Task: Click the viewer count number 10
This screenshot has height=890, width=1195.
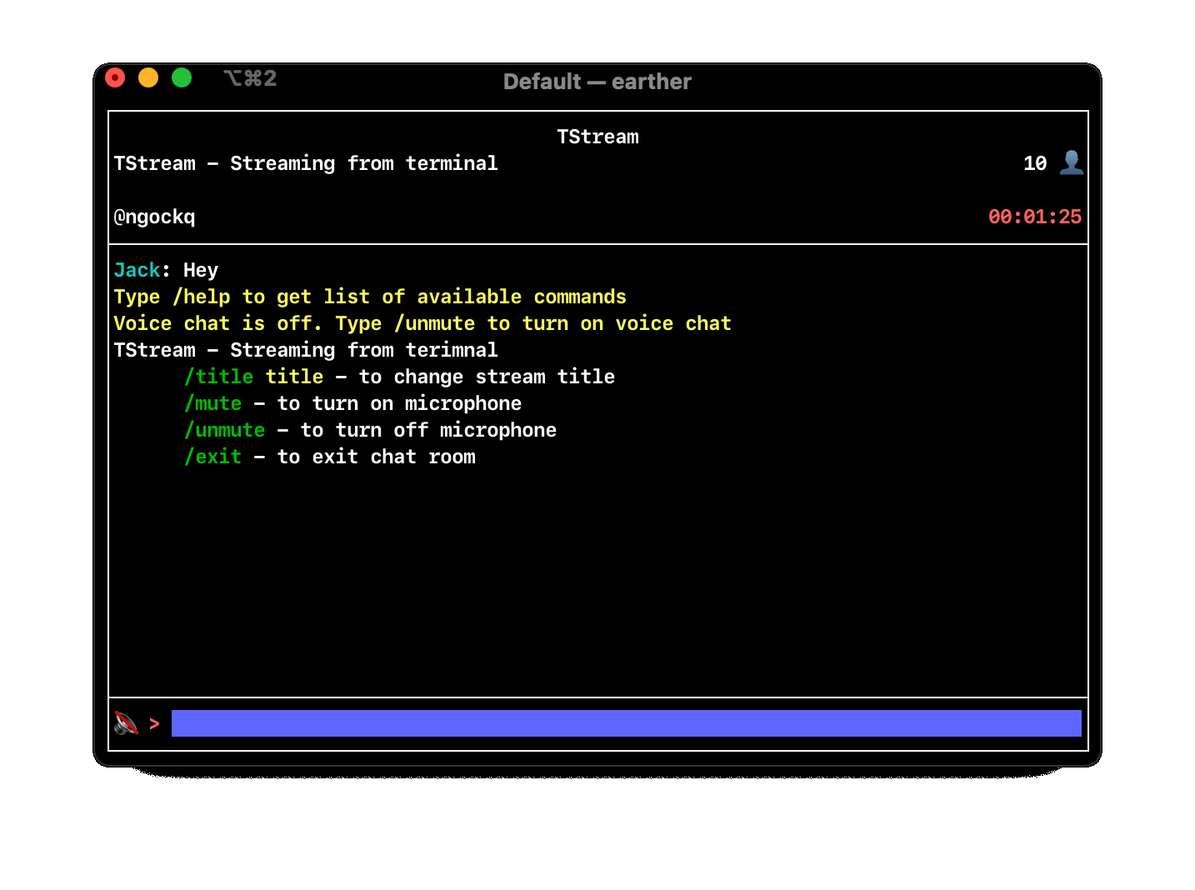Action: coord(1033,163)
